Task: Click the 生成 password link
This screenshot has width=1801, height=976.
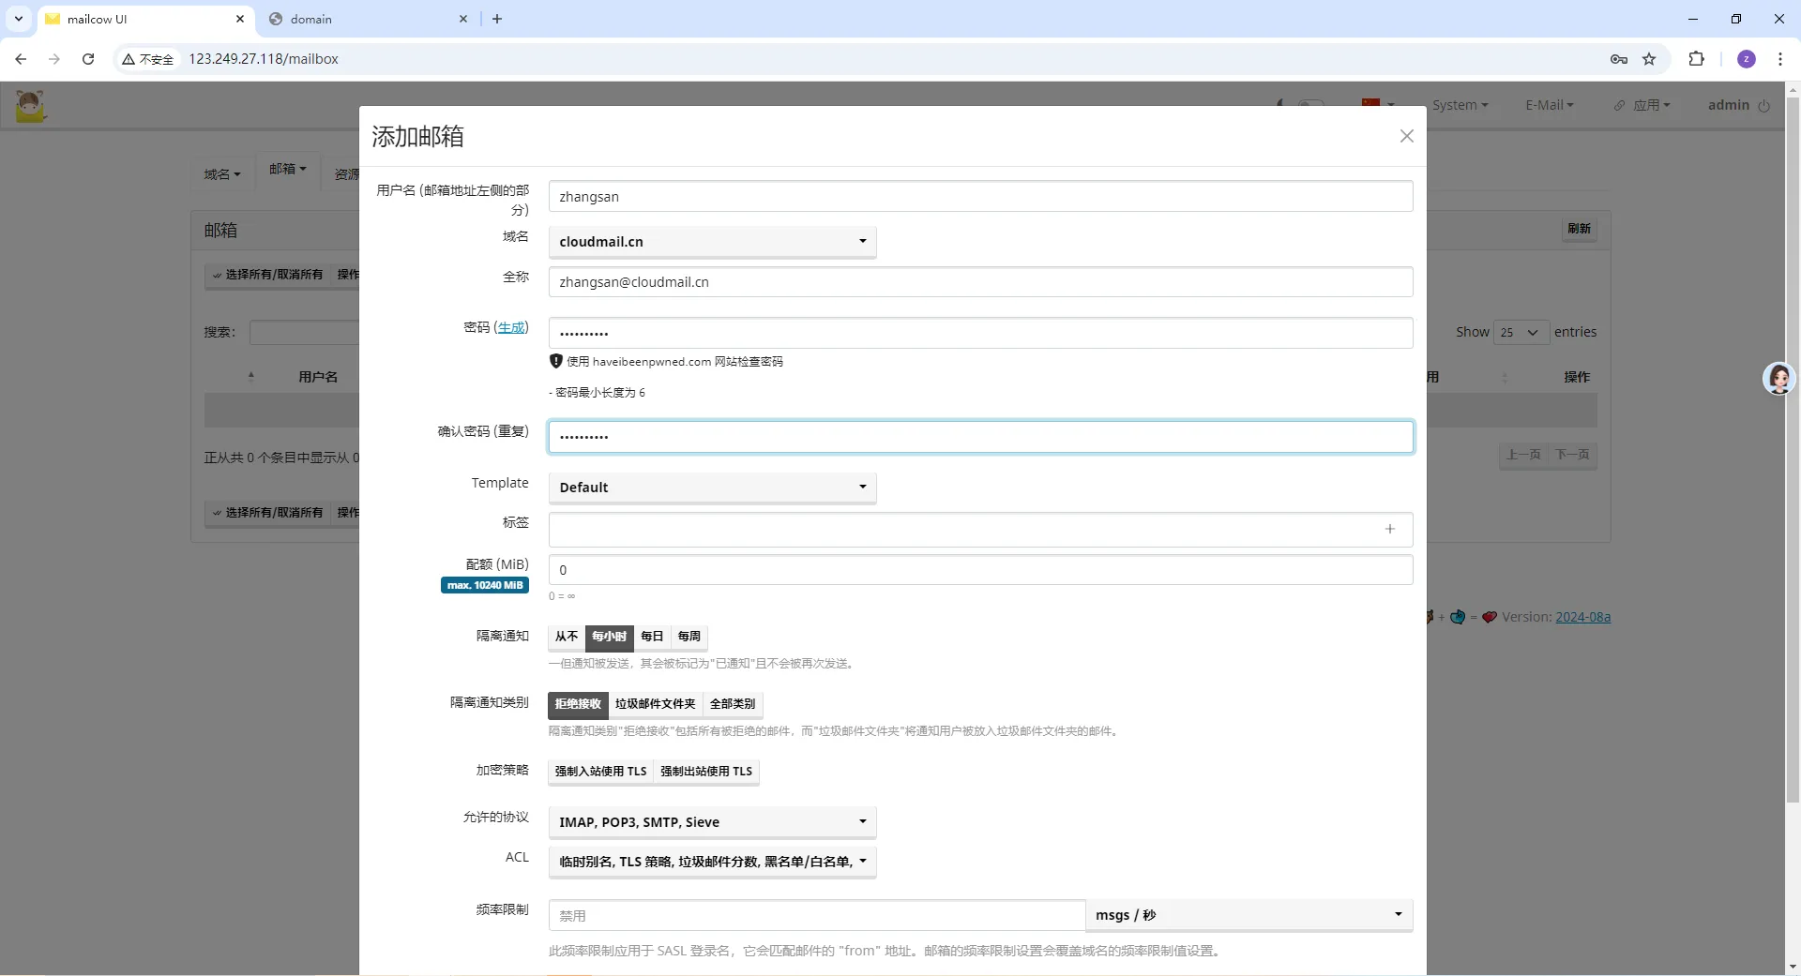Action: (511, 327)
